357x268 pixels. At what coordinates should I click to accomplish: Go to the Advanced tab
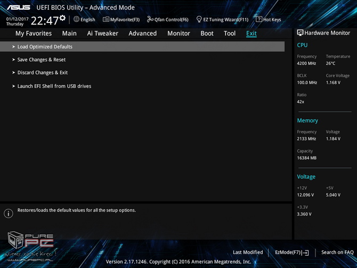point(142,34)
